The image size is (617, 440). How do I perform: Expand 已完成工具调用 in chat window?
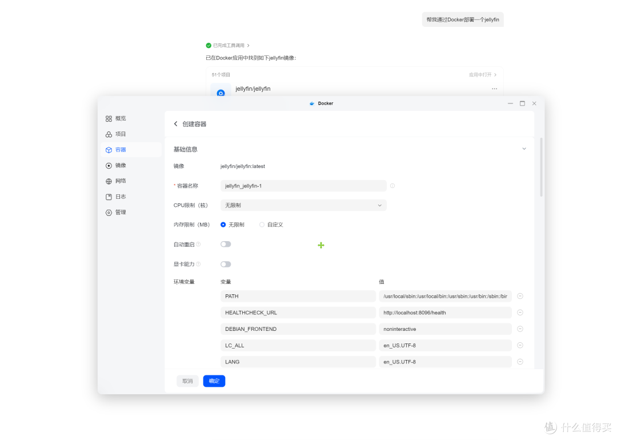pos(227,46)
